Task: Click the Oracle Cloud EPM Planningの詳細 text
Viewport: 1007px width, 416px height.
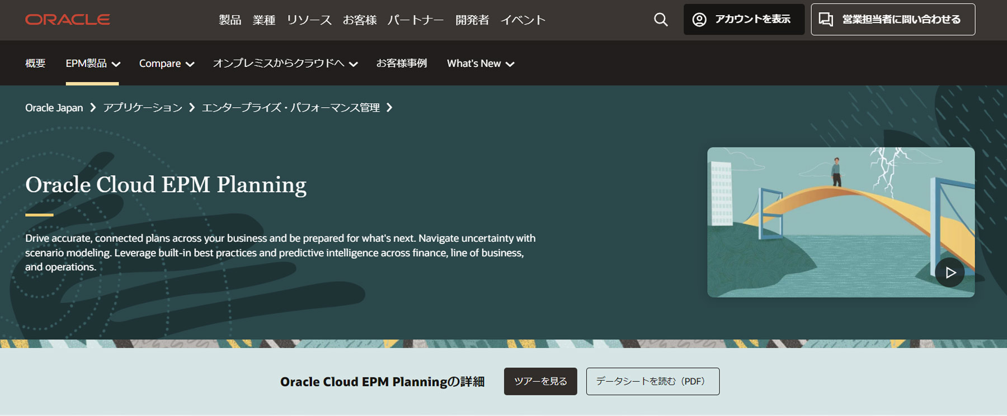Action: coord(382,382)
